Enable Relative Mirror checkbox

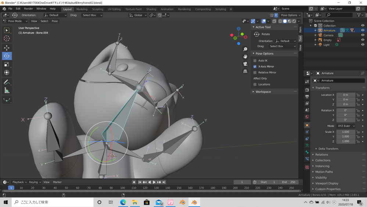[x=255, y=73]
